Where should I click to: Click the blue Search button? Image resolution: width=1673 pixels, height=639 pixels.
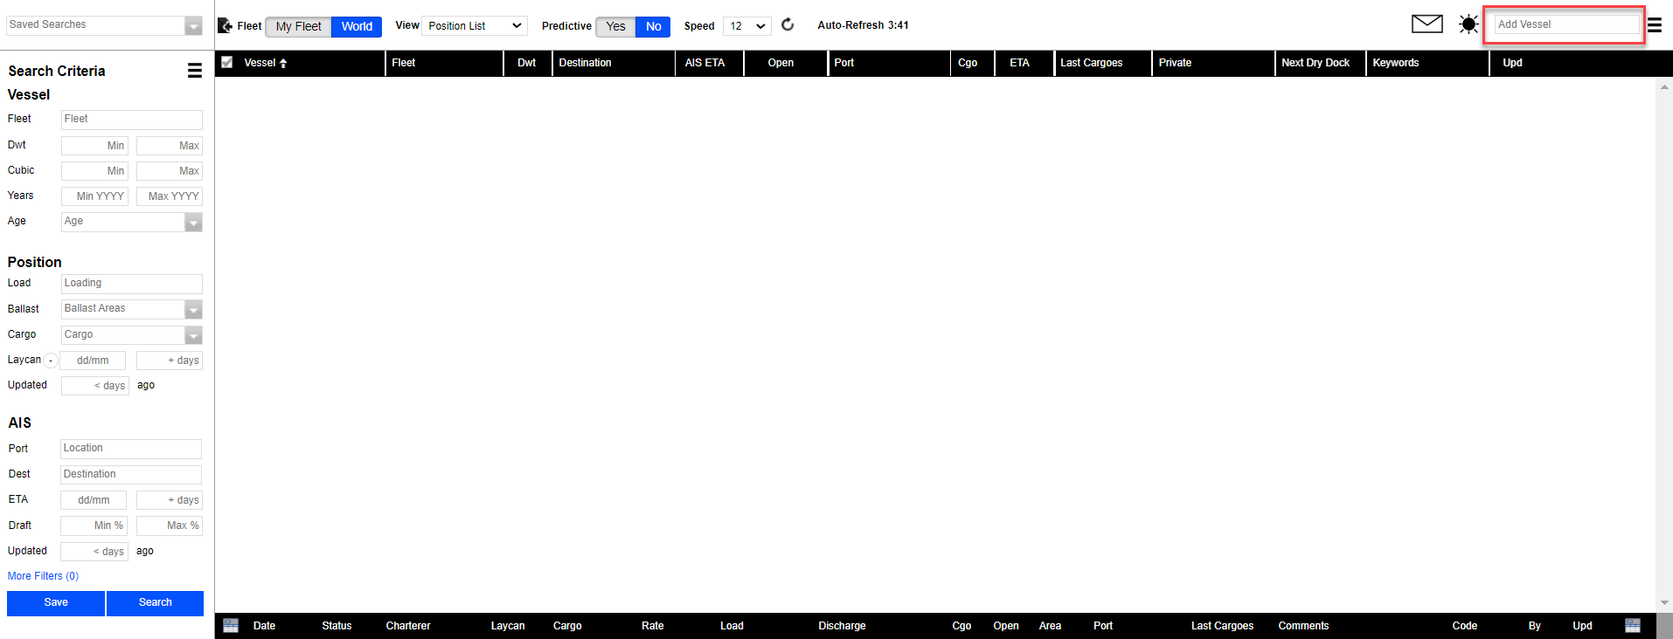tap(155, 602)
